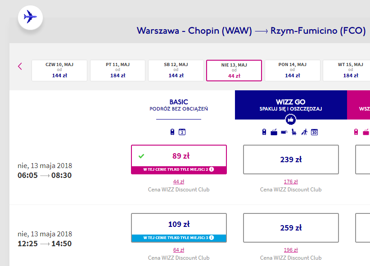Click the seat selection icon under WIZZ GO
The width and height of the screenshot is (370, 266).
coord(294,132)
